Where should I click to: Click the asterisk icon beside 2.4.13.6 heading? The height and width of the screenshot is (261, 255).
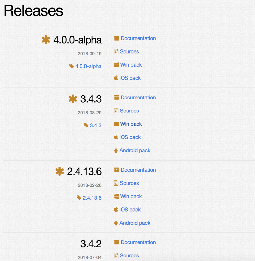(59, 171)
